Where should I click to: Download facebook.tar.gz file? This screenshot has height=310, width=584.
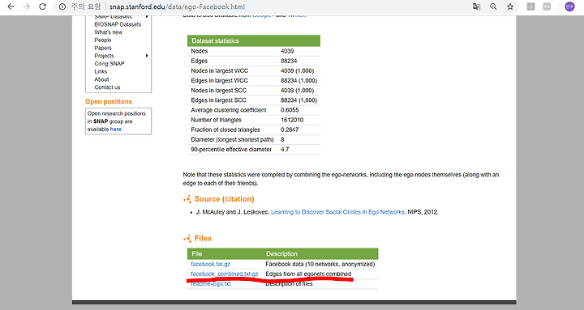[210, 264]
